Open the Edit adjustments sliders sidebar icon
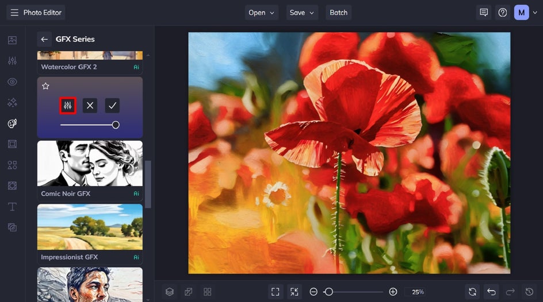This screenshot has height=302, width=543. (13, 61)
